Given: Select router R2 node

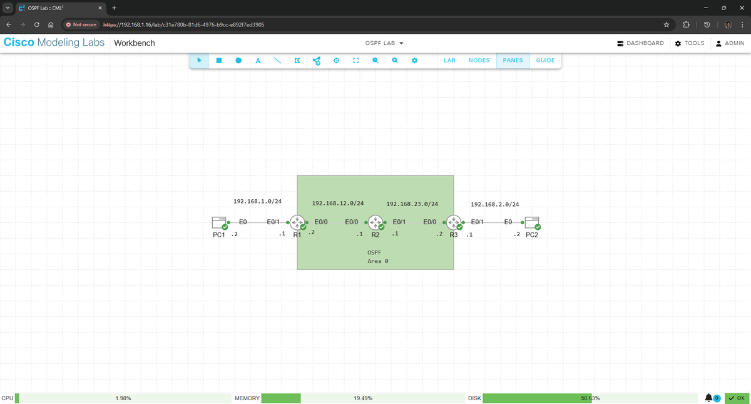Looking at the screenshot, I should pyautogui.click(x=375, y=222).
